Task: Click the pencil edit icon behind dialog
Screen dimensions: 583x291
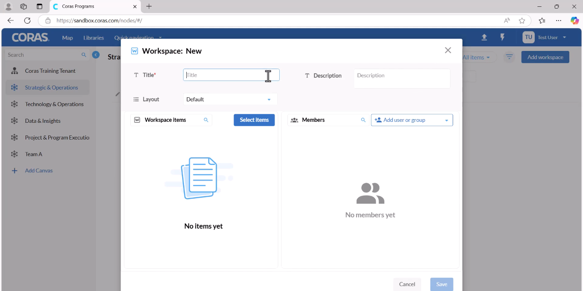Action: tap(118, 94)
